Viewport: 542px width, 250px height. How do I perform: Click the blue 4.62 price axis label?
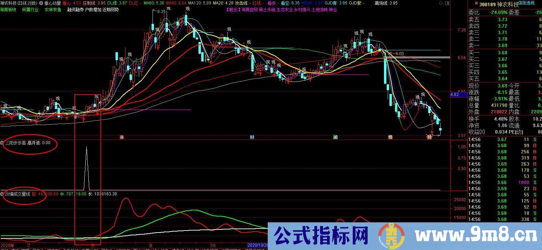458,95
